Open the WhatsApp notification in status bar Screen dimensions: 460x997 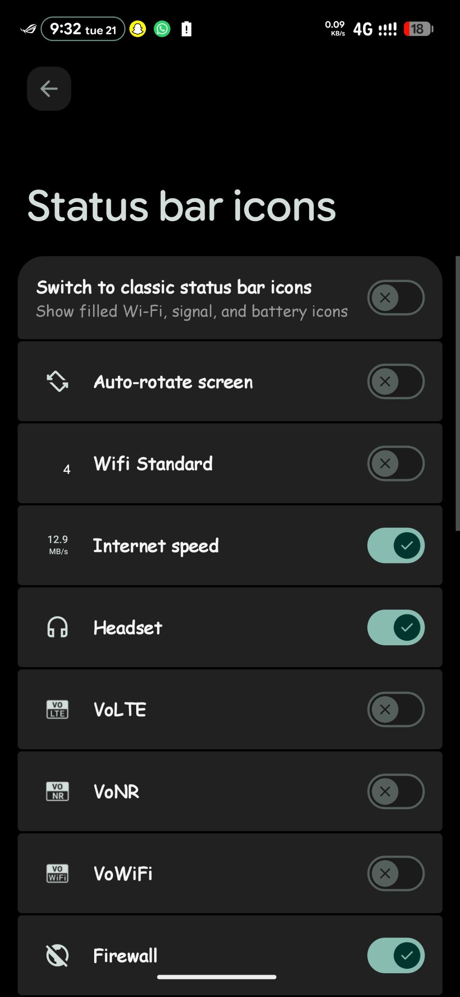[162, 29]
